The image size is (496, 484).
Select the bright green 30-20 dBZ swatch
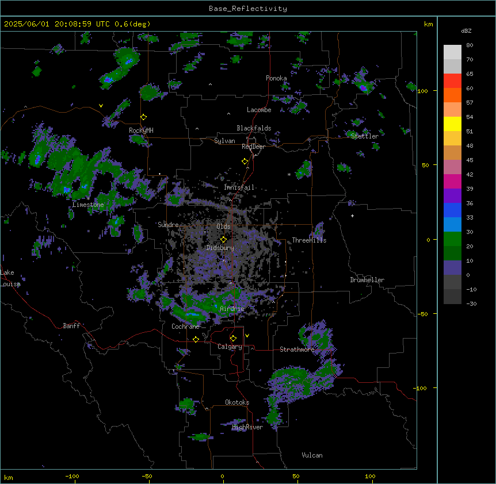pos(452,239)
